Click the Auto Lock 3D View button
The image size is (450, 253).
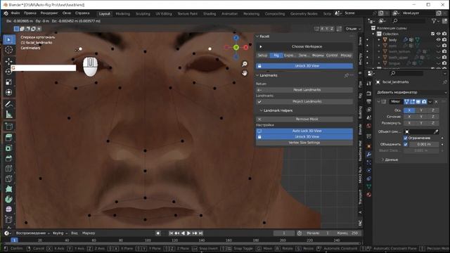(304, 131)
